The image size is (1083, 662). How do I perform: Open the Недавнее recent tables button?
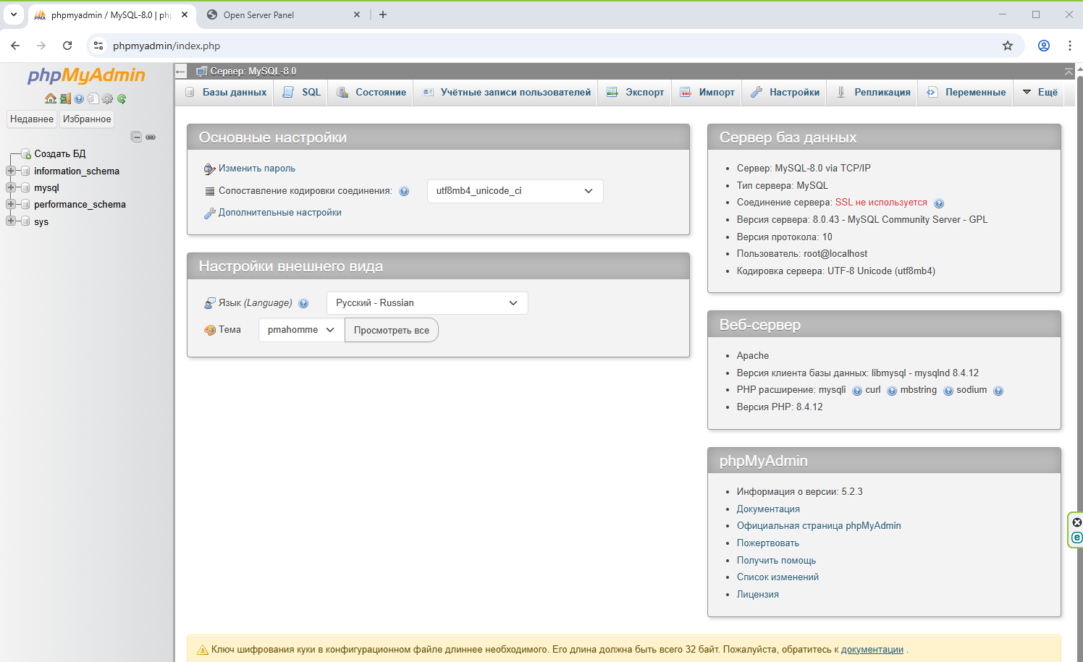[x=32, y=119]
